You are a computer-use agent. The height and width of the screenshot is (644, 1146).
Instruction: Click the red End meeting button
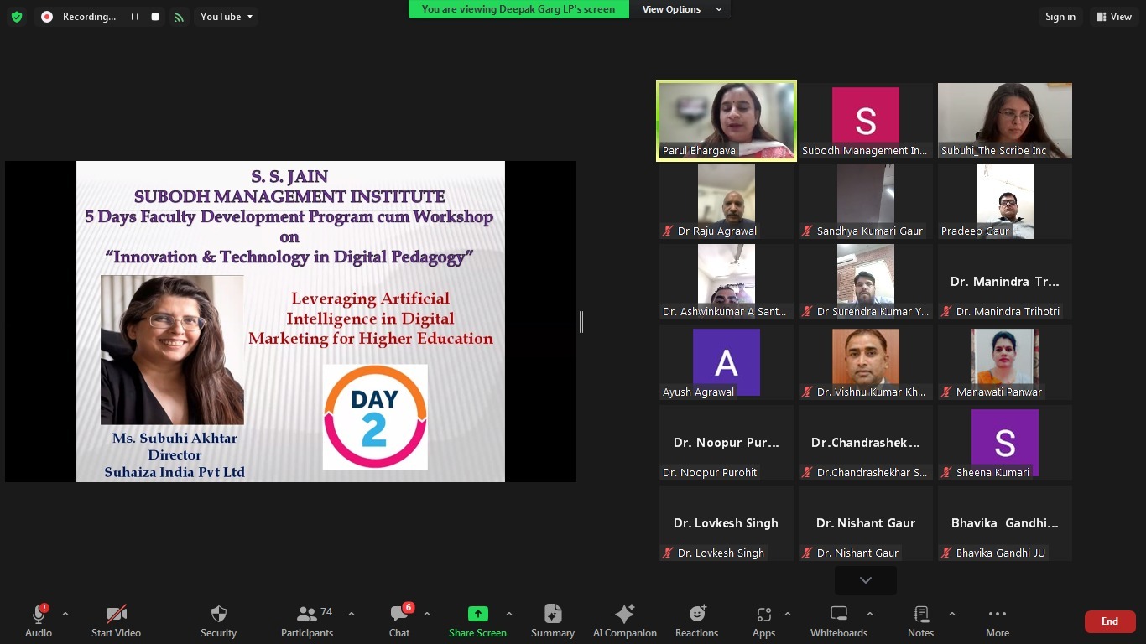tap(1110, 621)
